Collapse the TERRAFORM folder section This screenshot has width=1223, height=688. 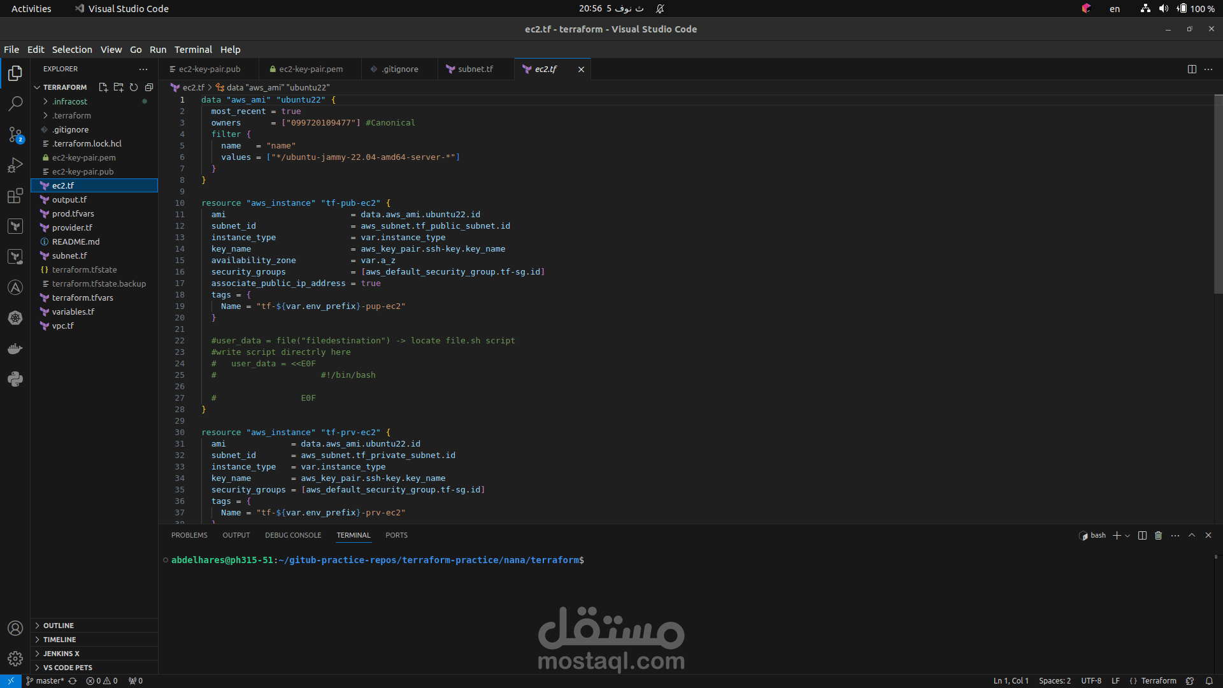[38, 87]
